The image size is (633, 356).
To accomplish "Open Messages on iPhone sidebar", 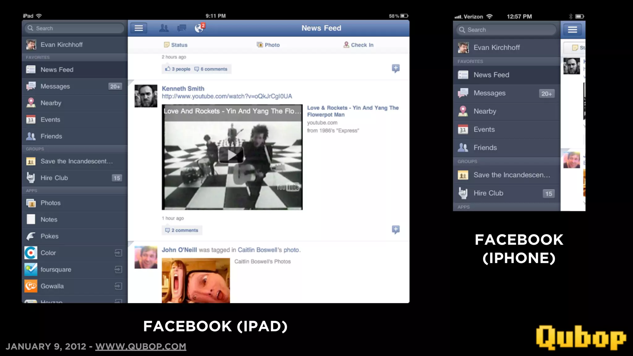I will (x=507, y=93).
